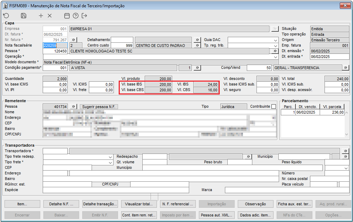353x222 pixels.
Task: Click lookup arrow beside Detalhamento description
Action: tap(197, 40)
